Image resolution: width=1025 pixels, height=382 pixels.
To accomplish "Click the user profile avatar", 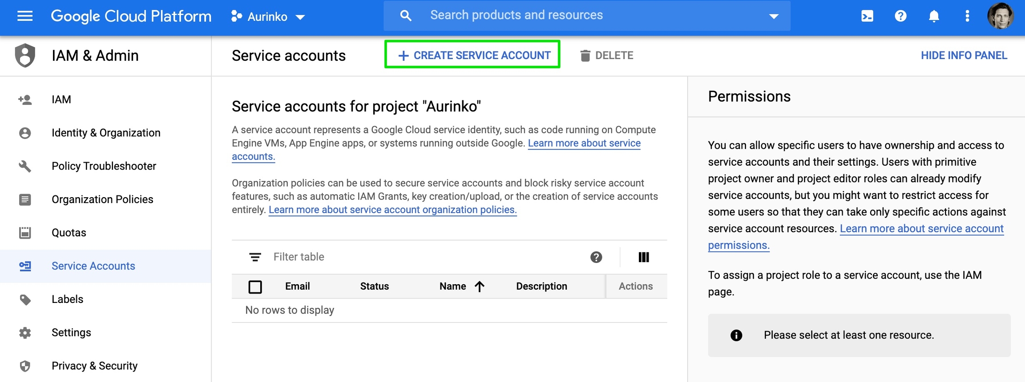I will [x=1001, y=16].
